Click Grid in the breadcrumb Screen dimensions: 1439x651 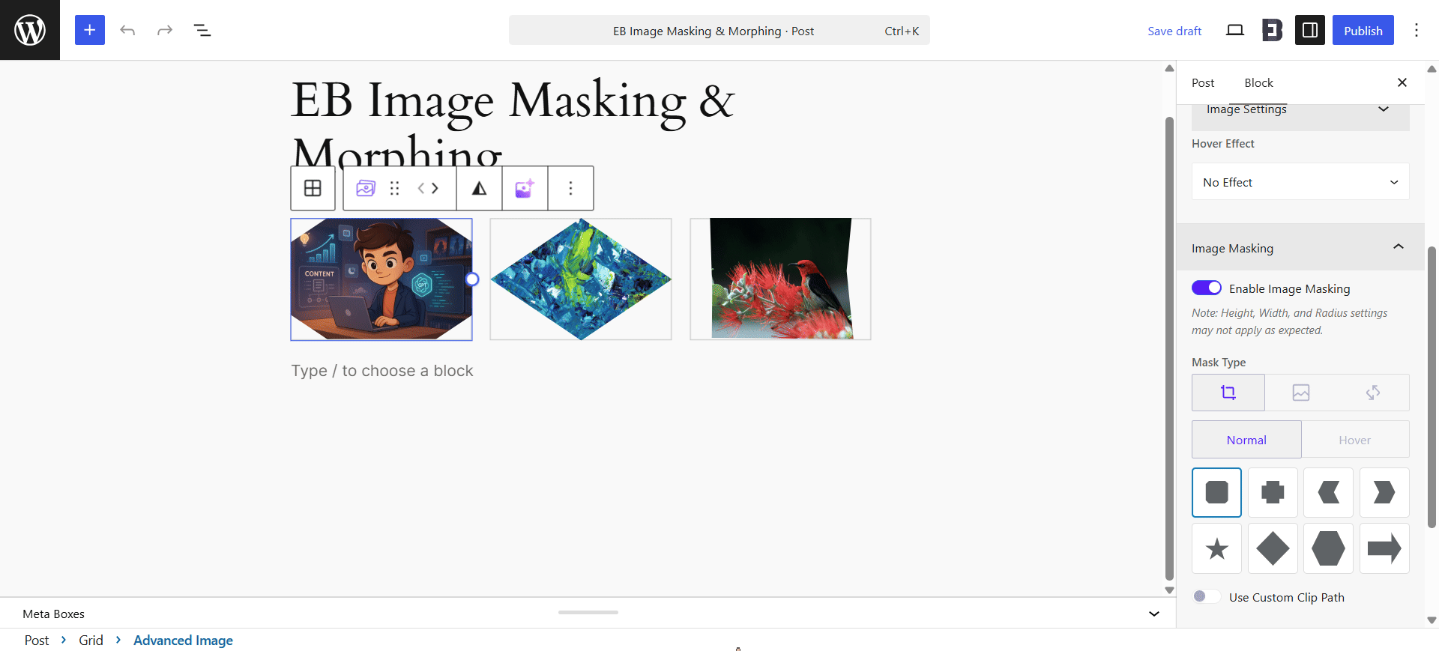coord(91,641)
